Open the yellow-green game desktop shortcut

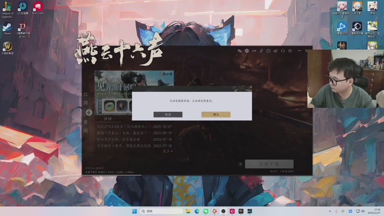pos(372,29)
